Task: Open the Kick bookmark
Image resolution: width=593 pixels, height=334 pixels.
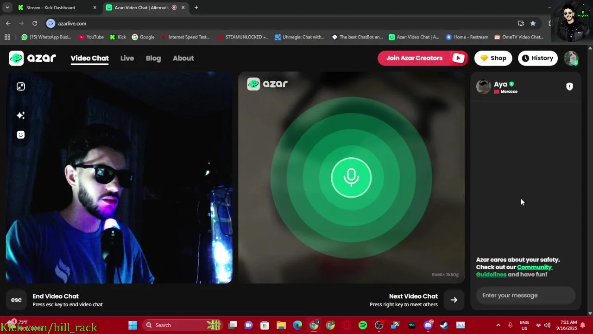Action: click(x=118, y=37)
